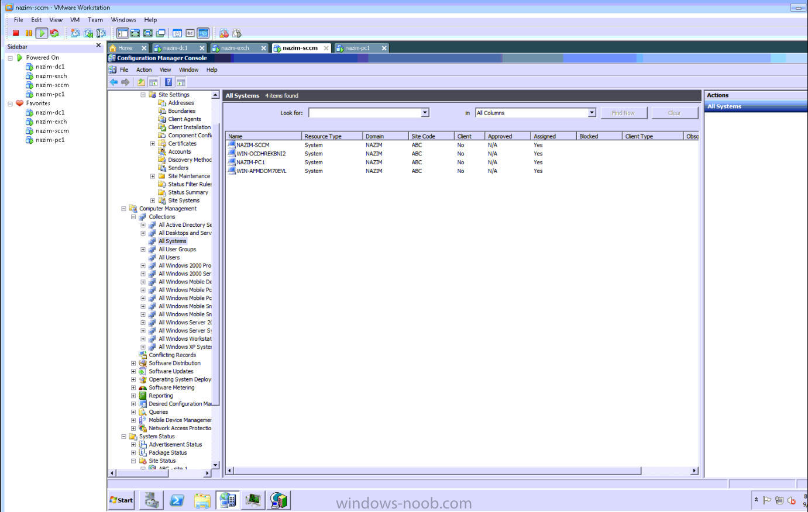
Task: Click the red power off VM icon
Action: (x=16, y=33)
